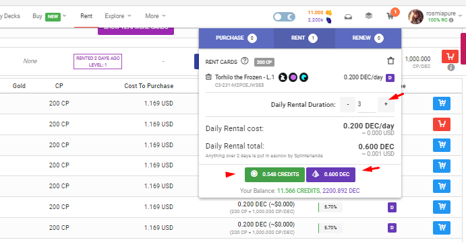Add first 200 CP row card to cart

click(442, 104)
